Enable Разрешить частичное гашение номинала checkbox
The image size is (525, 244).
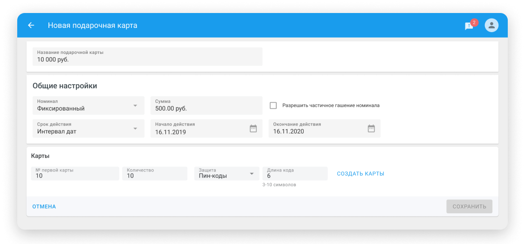[x=273, y=106]
